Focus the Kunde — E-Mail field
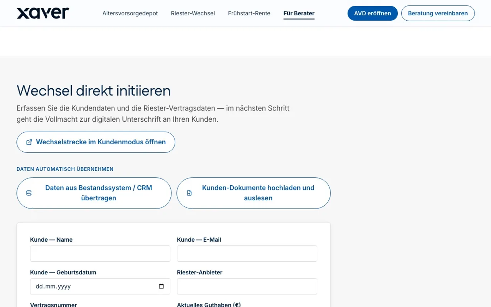The height and width of the screenshot is (307, 491). 247,254
